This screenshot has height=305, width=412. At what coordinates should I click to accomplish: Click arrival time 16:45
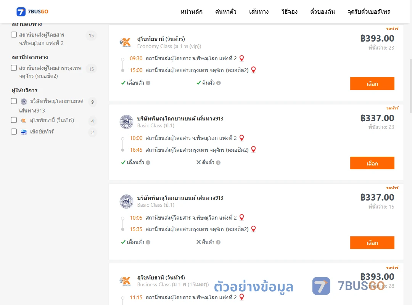pyautogui.click(x=136, y=150)
